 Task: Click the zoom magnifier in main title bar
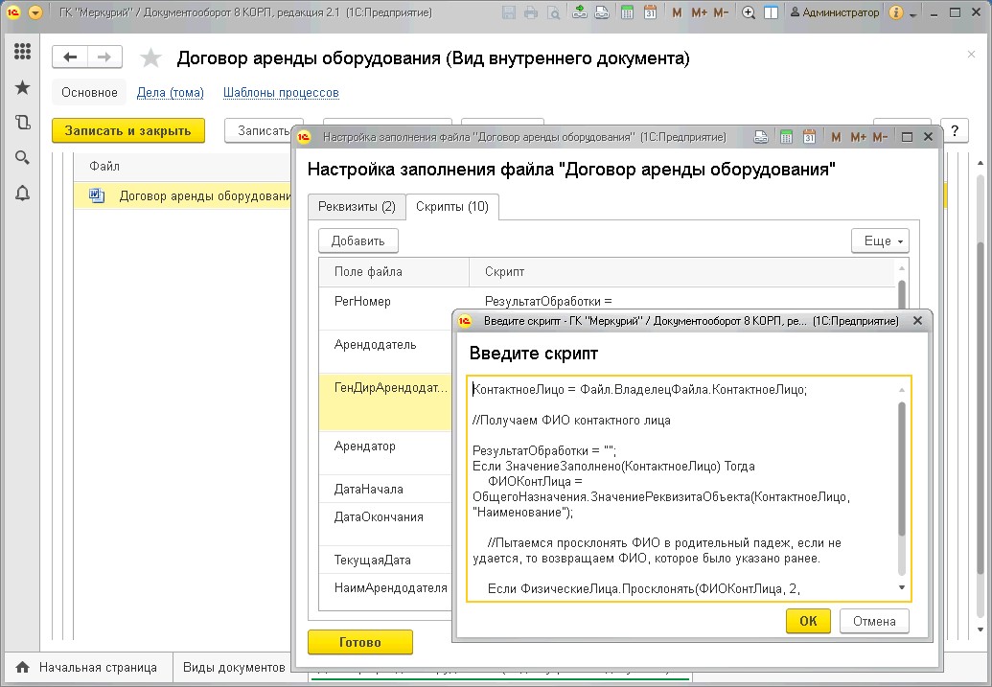point(749,12)
